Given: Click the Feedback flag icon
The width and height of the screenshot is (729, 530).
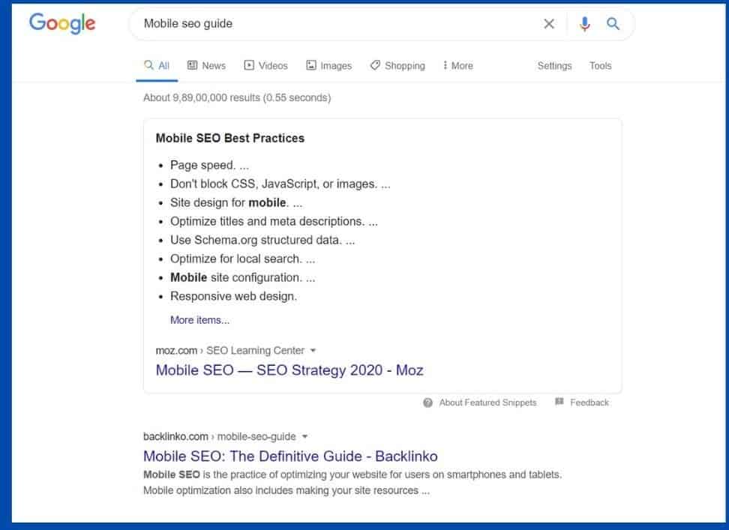Looking at the screenshot, I should pyautogui.click(x=559, y=402).
